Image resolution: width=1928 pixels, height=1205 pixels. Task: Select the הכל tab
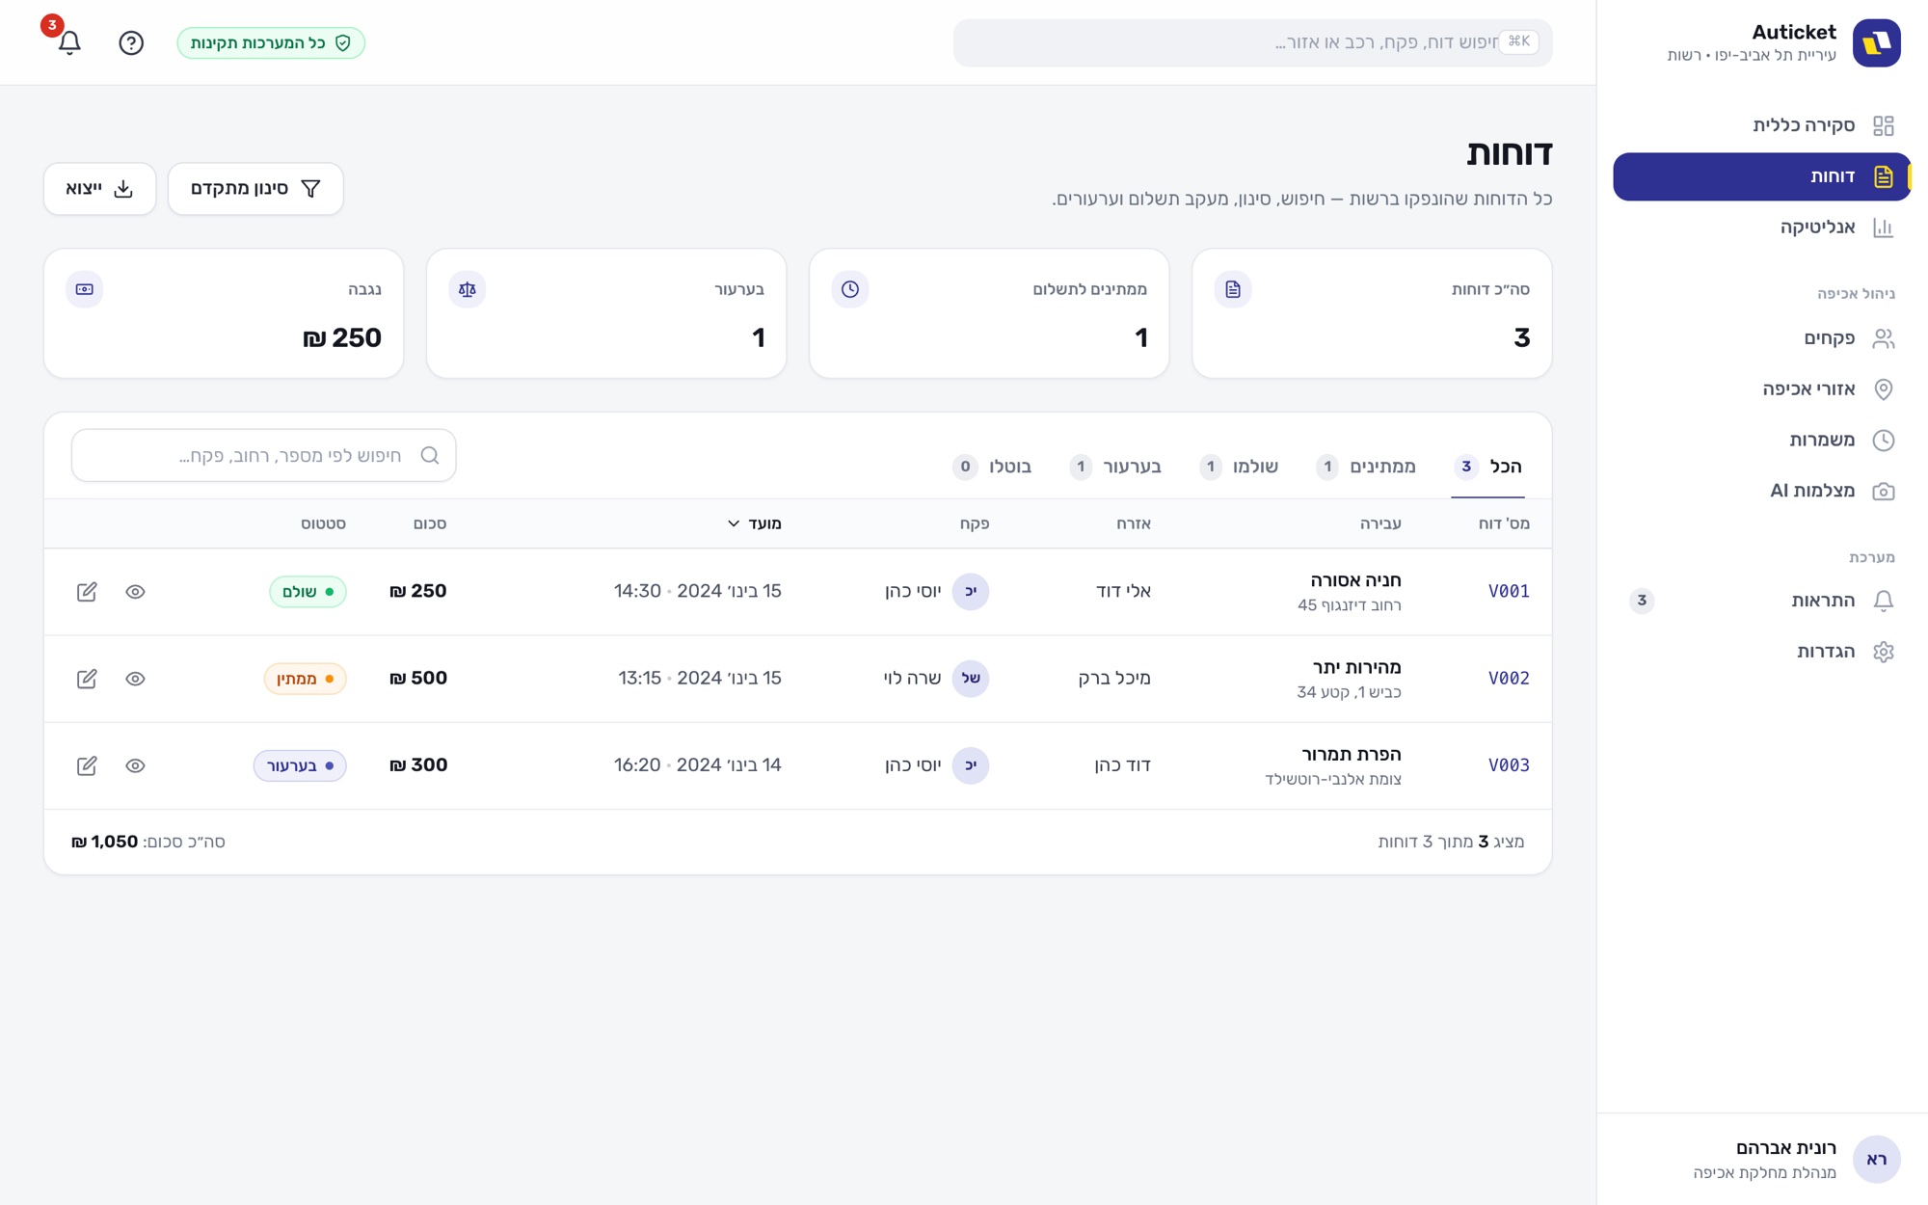(x=1487, y=467)
